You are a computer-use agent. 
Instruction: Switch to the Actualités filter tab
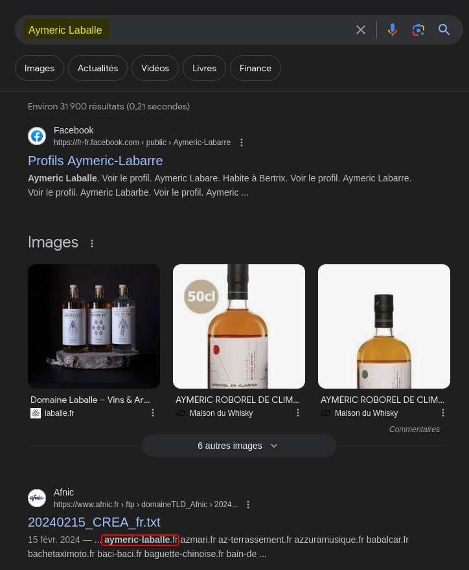[x=98, y=68]
